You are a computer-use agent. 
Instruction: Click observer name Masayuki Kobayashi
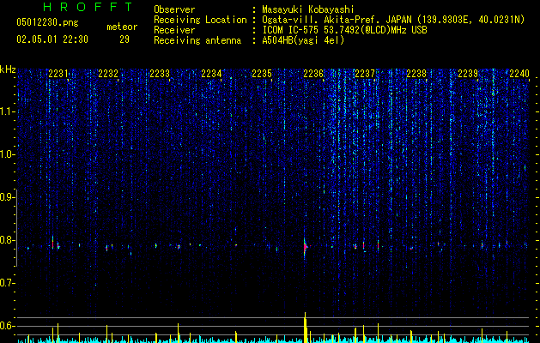point(308,9)
